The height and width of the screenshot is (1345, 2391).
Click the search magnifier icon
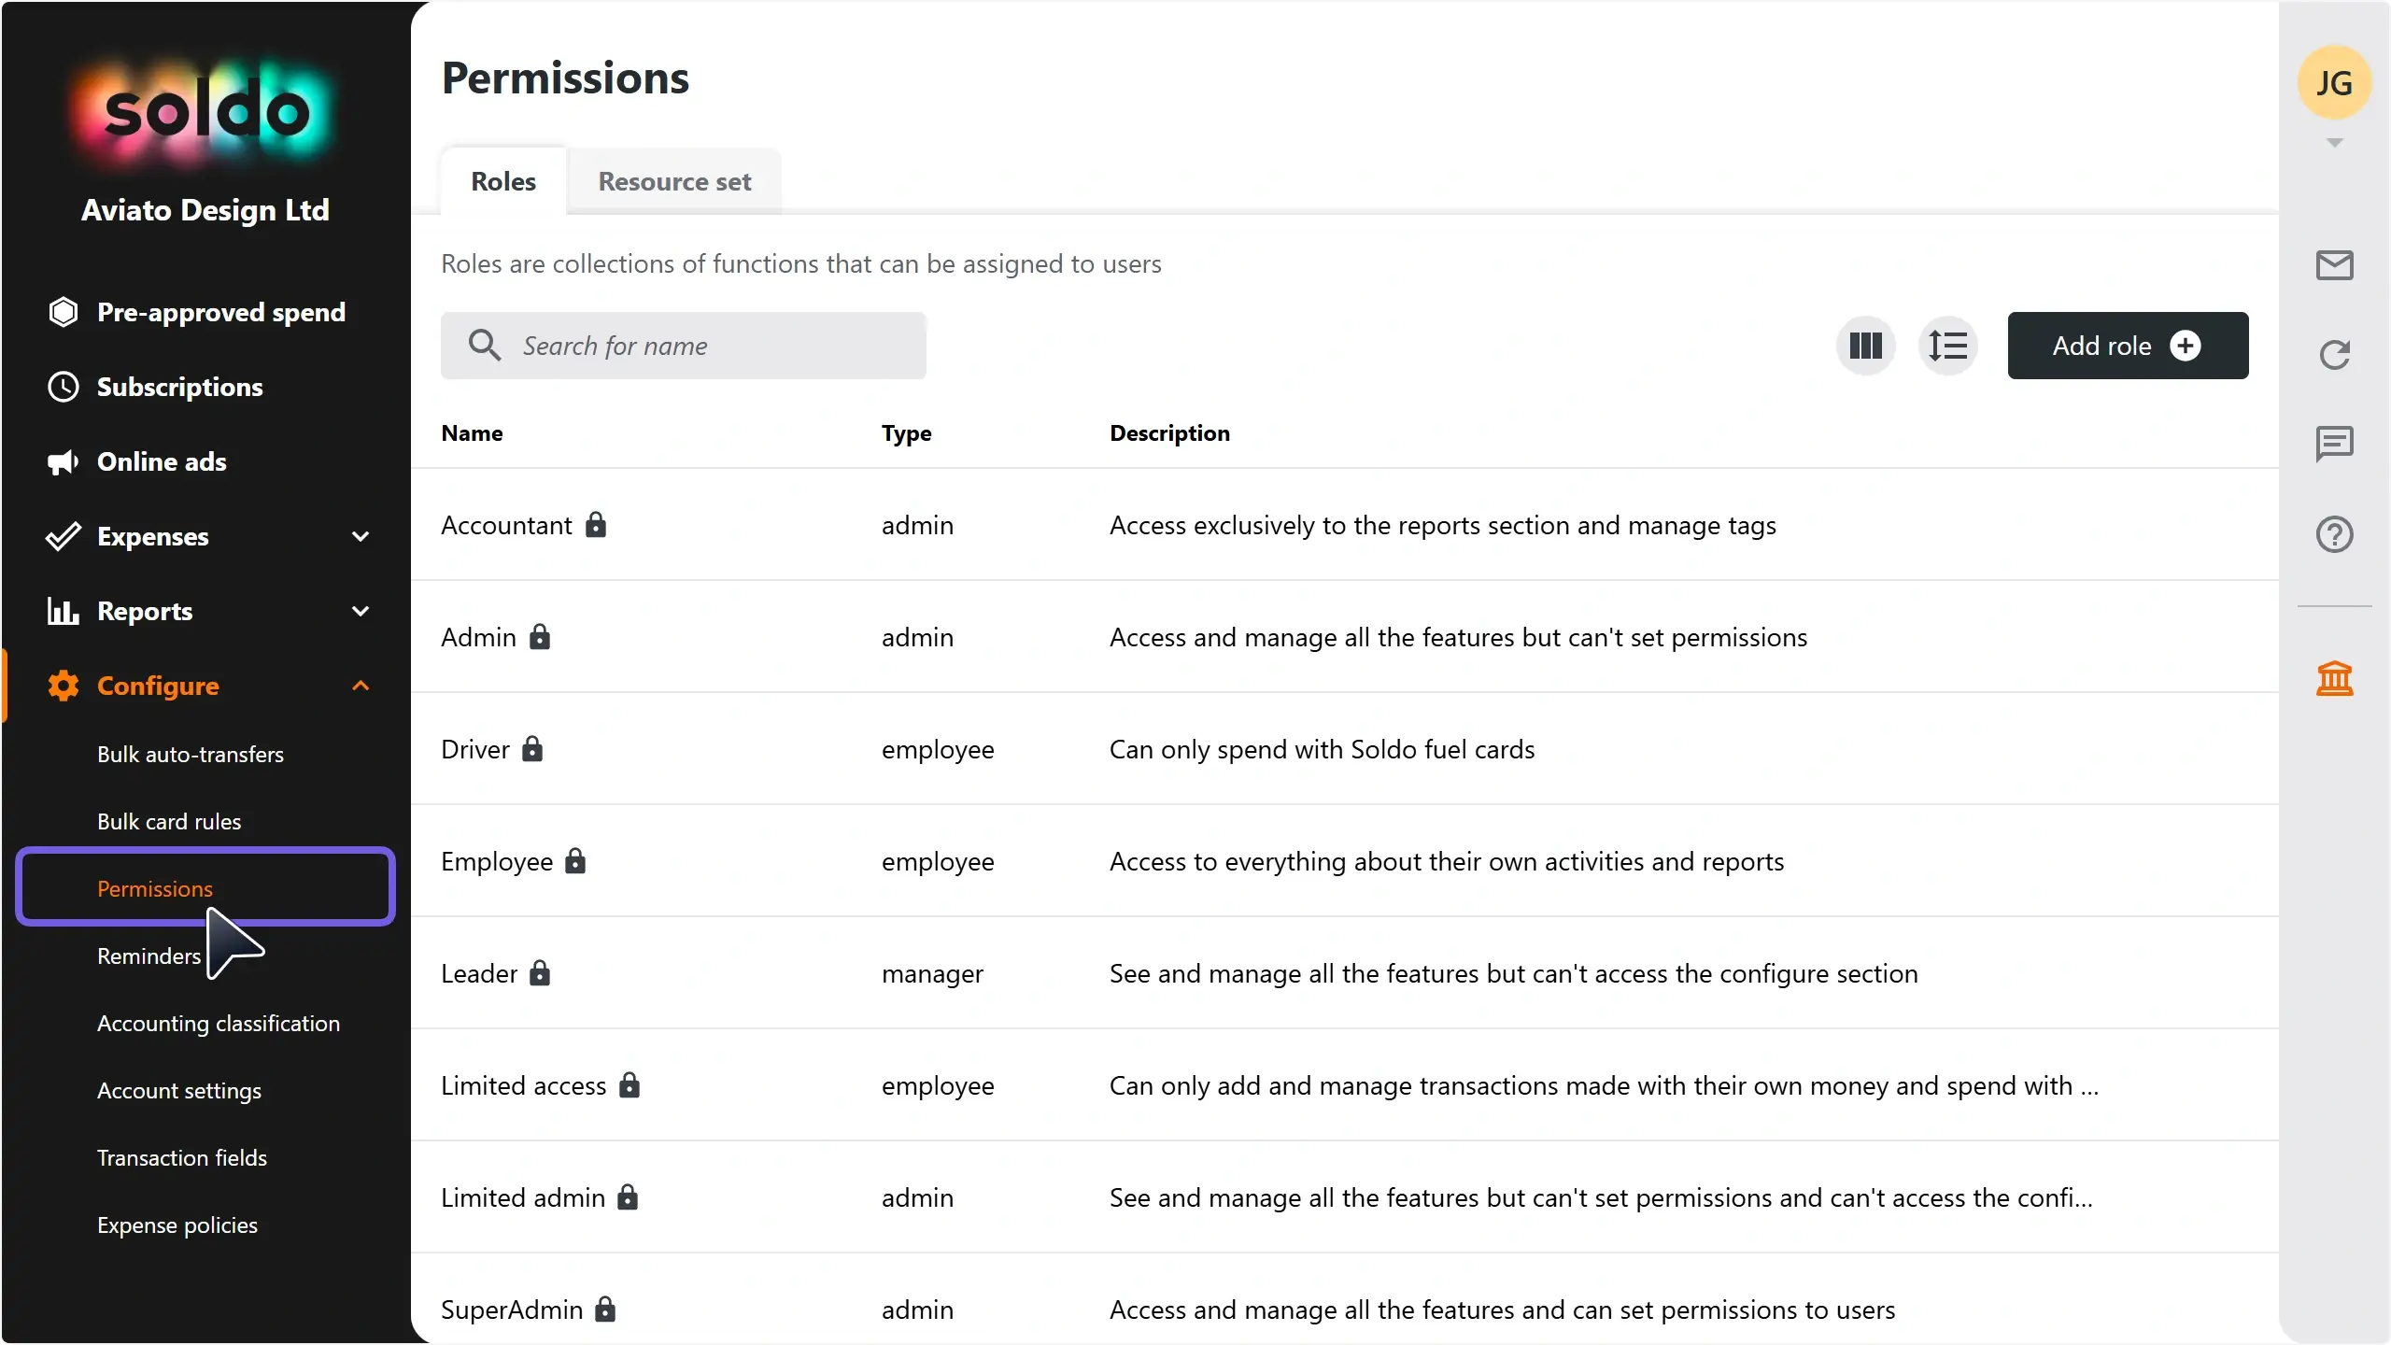(485, 345)
